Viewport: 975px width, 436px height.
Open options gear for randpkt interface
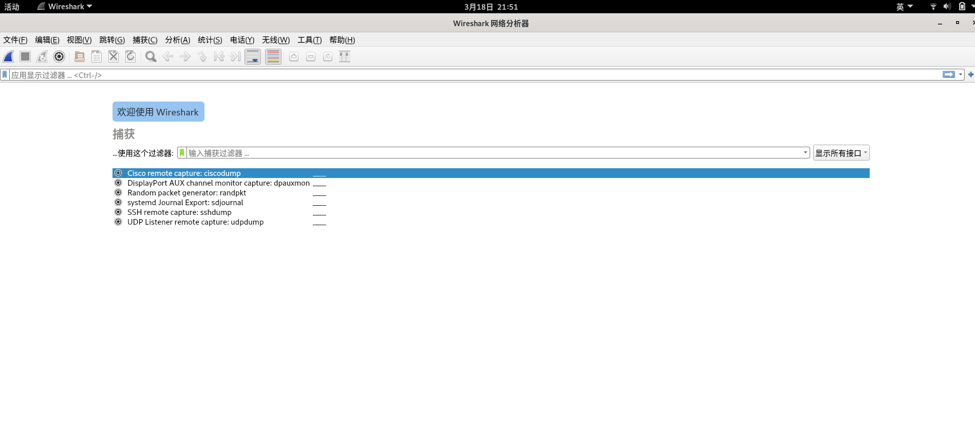[118, 193]
